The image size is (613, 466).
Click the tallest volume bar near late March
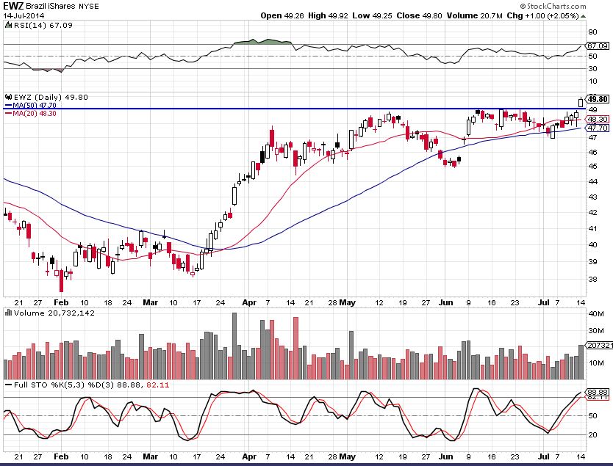click(234, 346)
